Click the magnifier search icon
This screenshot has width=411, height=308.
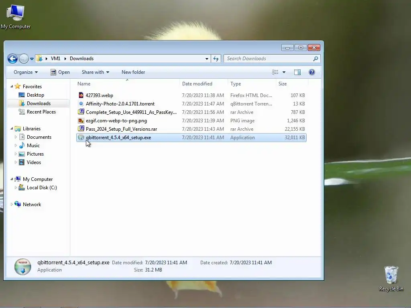tap(315, 59)
